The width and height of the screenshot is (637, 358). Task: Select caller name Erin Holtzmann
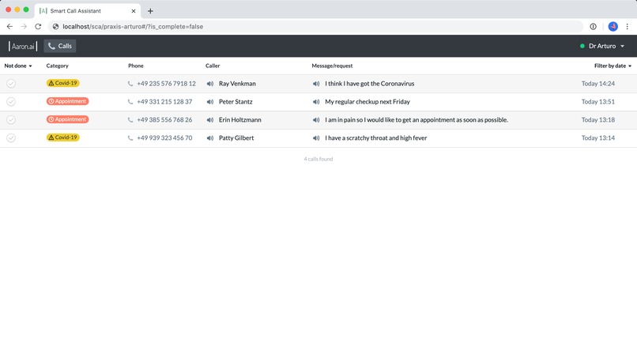(x=240, y=120)
